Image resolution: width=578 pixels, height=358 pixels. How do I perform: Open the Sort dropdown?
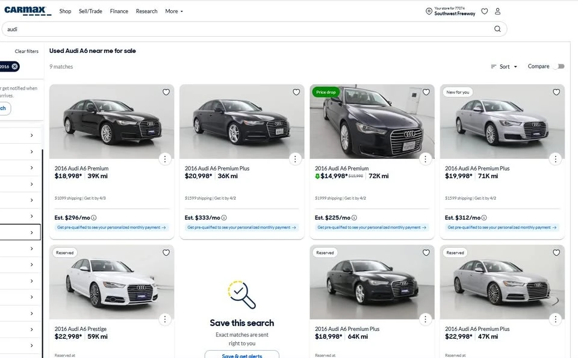tap(505, 67)
